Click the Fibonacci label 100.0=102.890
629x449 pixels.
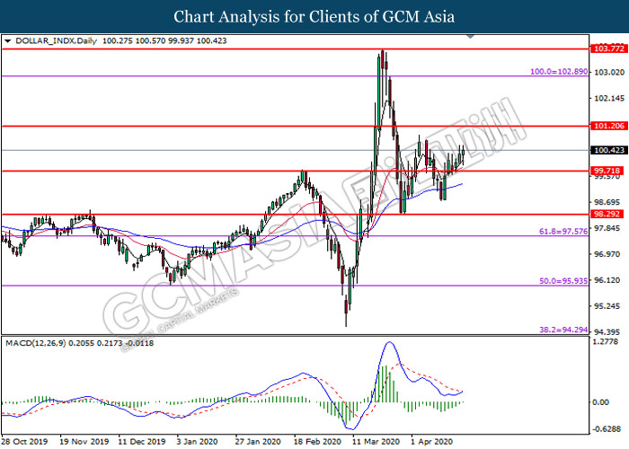coord(559,71)
